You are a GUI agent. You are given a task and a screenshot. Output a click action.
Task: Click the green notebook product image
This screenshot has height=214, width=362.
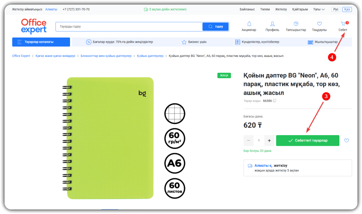click(108, 138)
